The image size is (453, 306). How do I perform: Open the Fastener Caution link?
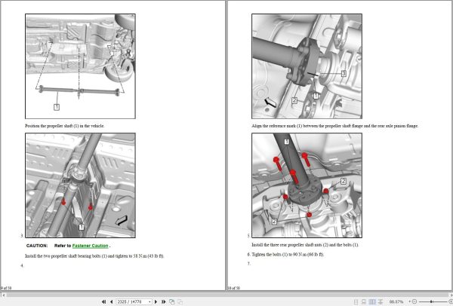(x=90, y=246)
